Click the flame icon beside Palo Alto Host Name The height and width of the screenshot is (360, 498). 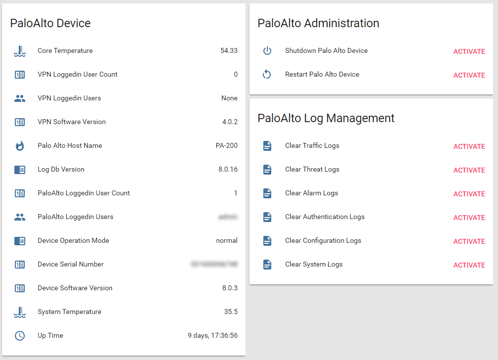point(20,146)
